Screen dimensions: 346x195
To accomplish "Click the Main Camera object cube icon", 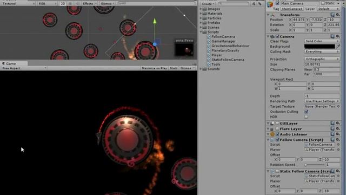I will coord(270,4).
